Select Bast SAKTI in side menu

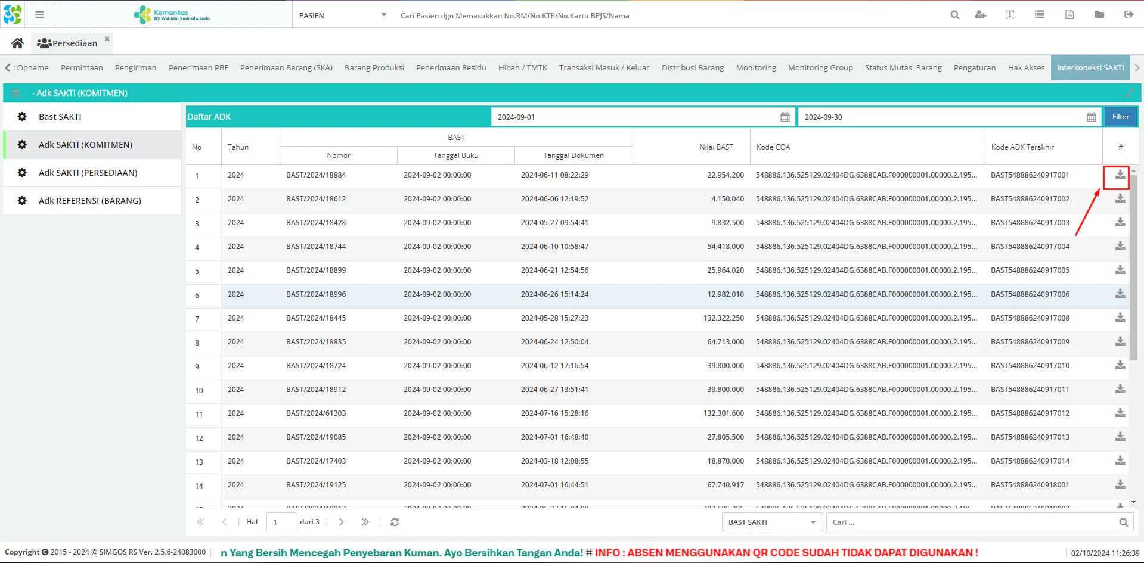point(92,117)
